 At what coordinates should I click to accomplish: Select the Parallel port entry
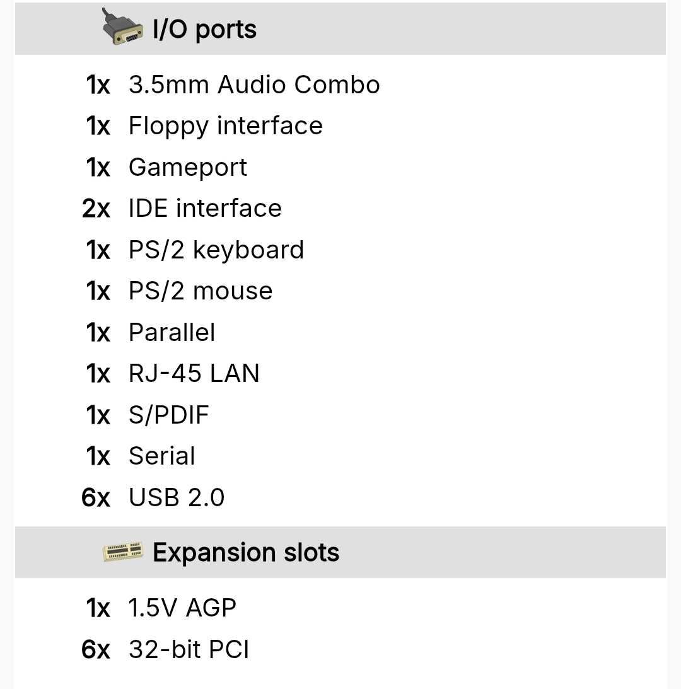tap(172, 332)
